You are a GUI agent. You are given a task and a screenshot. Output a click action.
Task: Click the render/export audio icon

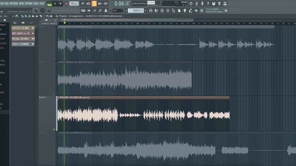(219, 3)
